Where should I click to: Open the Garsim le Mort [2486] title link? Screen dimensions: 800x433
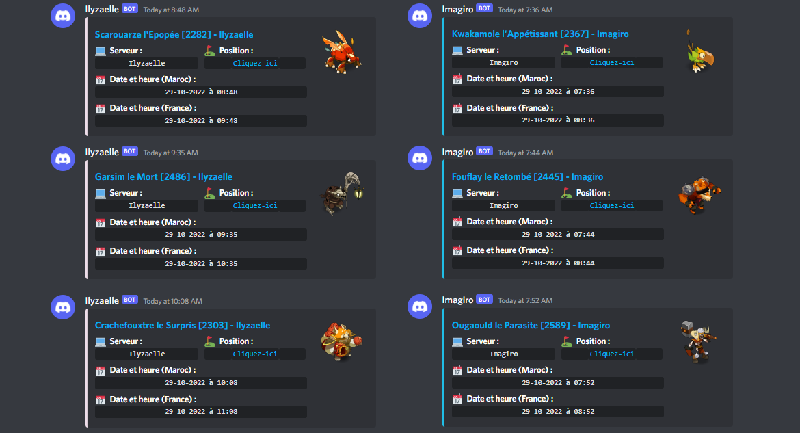pos(163,176)
